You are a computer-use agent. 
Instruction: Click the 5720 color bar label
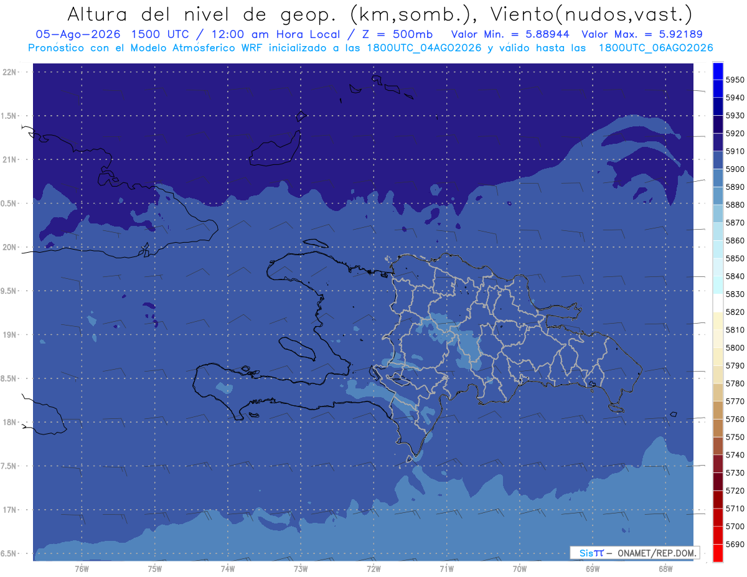[735, 490]
